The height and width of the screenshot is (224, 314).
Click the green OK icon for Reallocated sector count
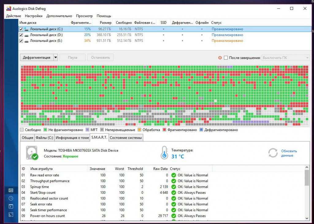(x=174, y=198)
